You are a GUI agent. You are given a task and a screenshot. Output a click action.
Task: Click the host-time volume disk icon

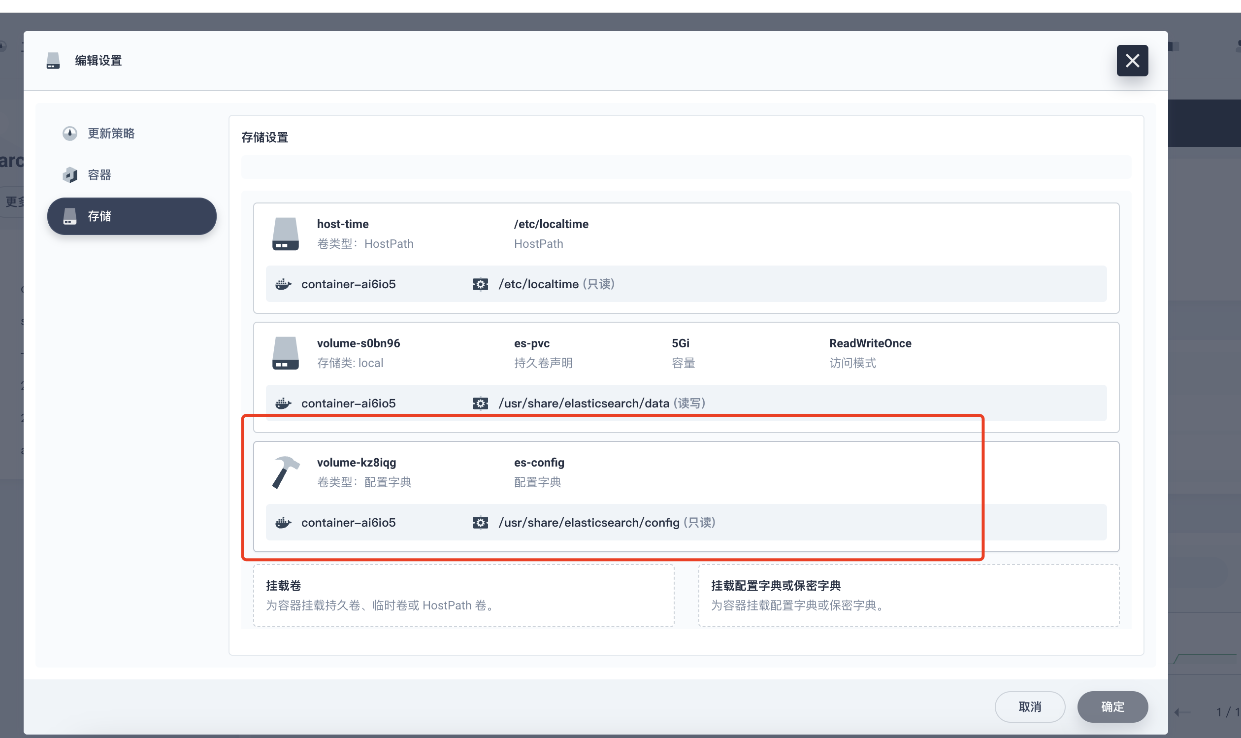285,234
